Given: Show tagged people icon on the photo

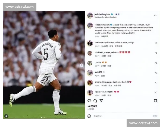Looking at the screenshot, I should tap(6, 116).
